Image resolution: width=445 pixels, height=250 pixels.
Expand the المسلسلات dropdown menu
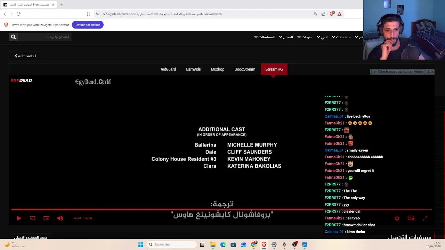pyautogui.click(x=264, y=37)
